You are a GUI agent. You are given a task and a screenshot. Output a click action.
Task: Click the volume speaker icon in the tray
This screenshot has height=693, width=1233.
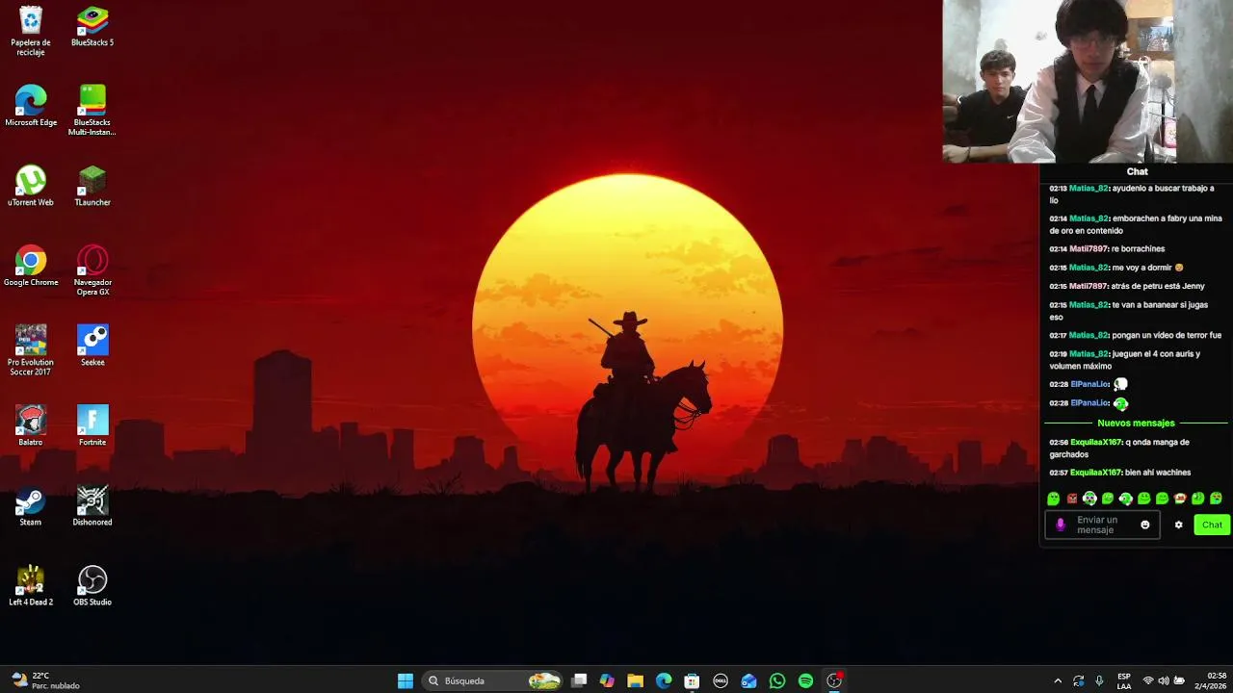[x=1164, y=681]
